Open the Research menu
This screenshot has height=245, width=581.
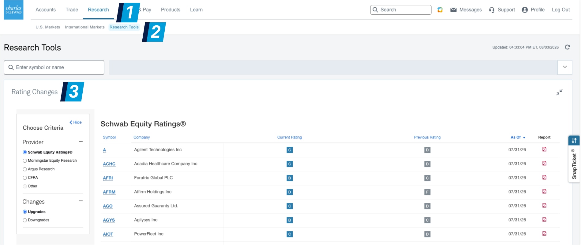pos(98,10)
